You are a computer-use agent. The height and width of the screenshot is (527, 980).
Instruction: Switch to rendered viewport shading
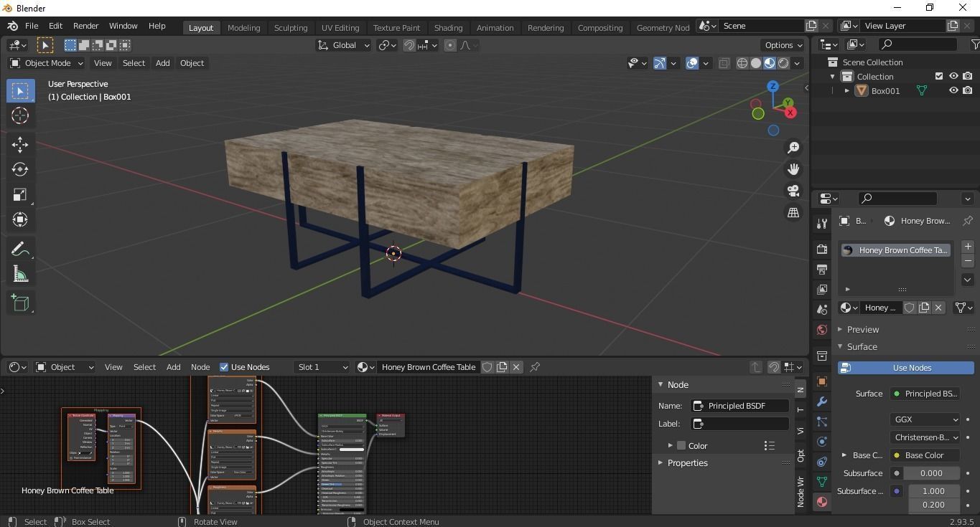783,63
